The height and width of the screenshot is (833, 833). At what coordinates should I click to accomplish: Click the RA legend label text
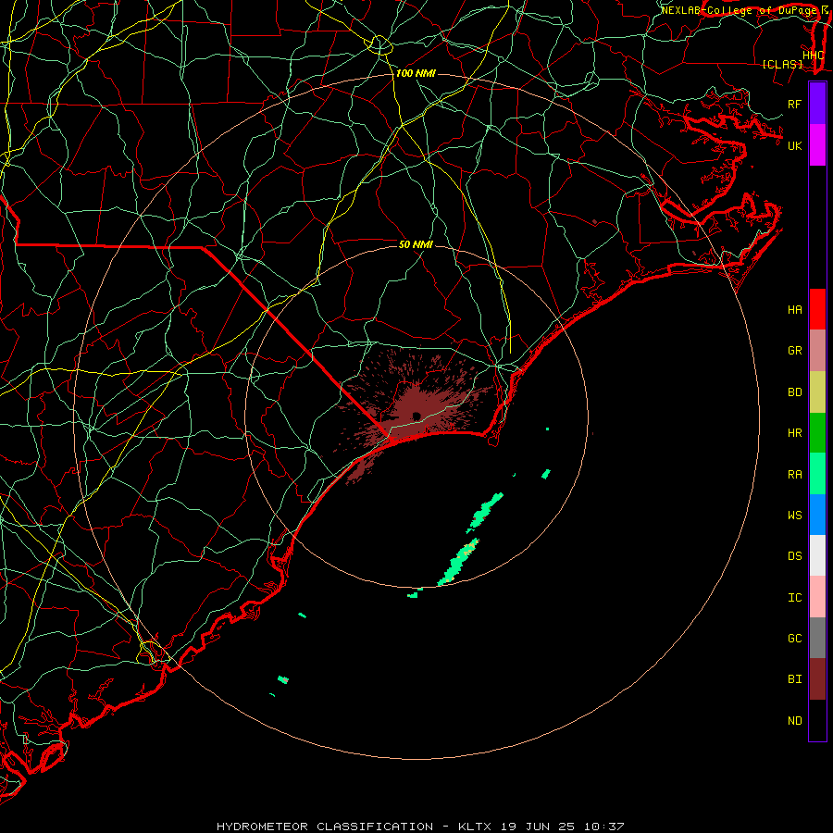794,475
